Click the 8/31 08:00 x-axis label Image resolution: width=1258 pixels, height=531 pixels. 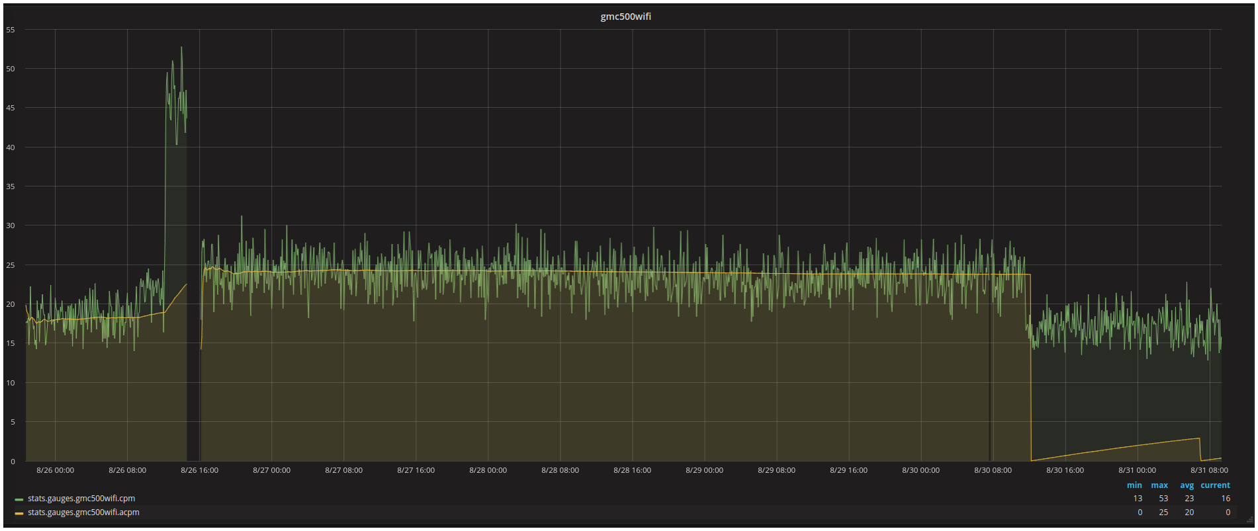tap(1210, 470)
